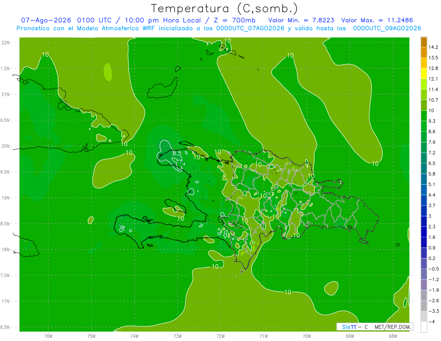Click the "70W" longitude label
This screenshot has width=441, height=341.
pos(307,336)
